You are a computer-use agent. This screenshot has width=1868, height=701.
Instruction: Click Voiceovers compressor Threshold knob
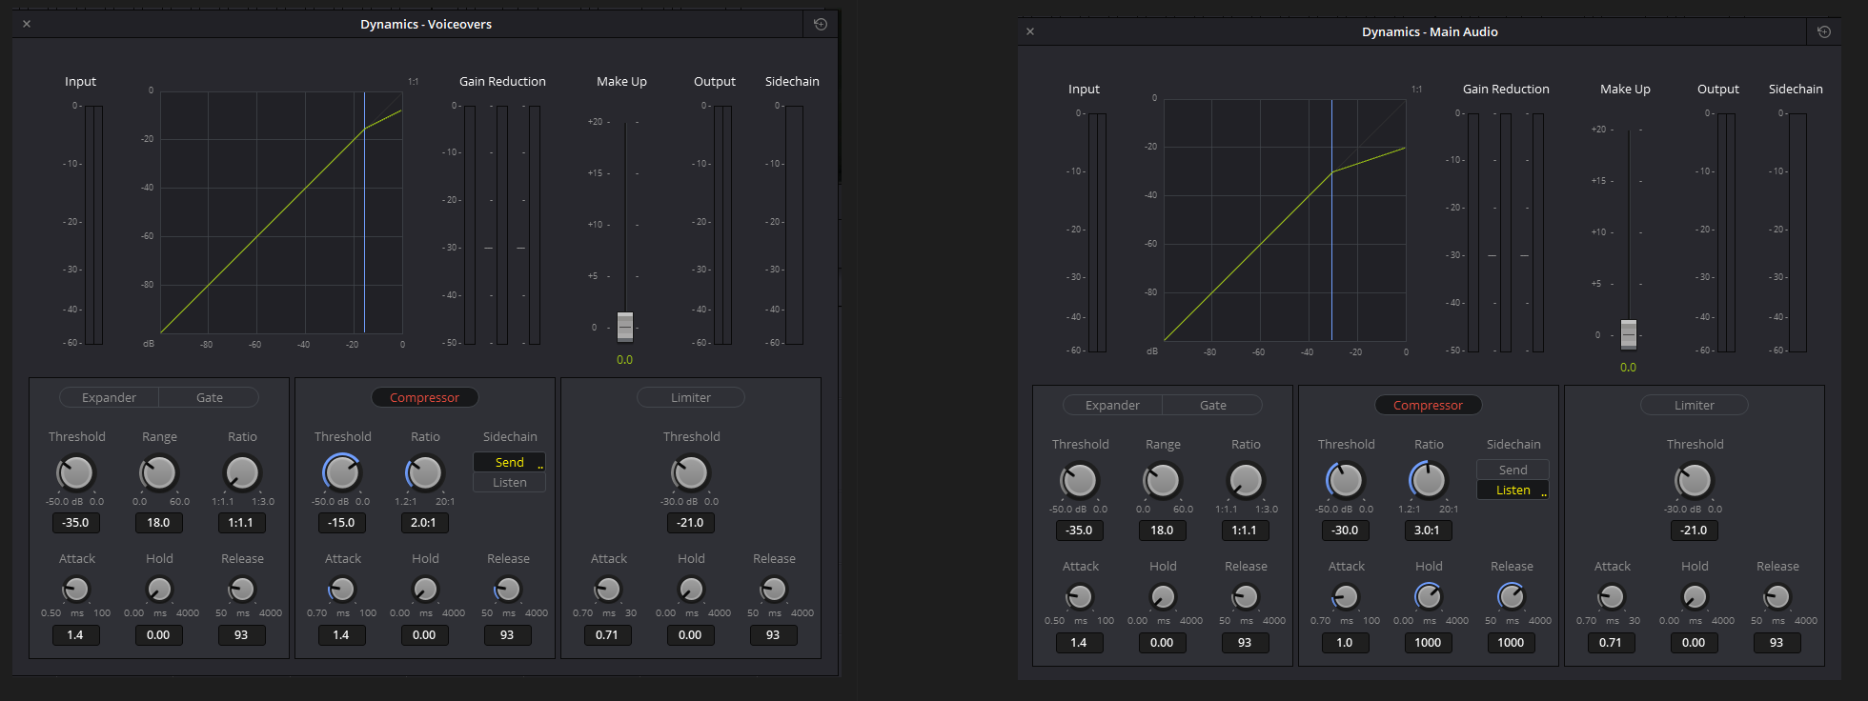[342, 472]
